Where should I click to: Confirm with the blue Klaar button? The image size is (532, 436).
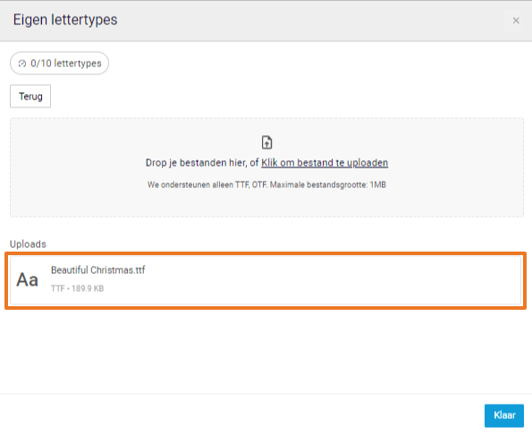tap(504, 415)
